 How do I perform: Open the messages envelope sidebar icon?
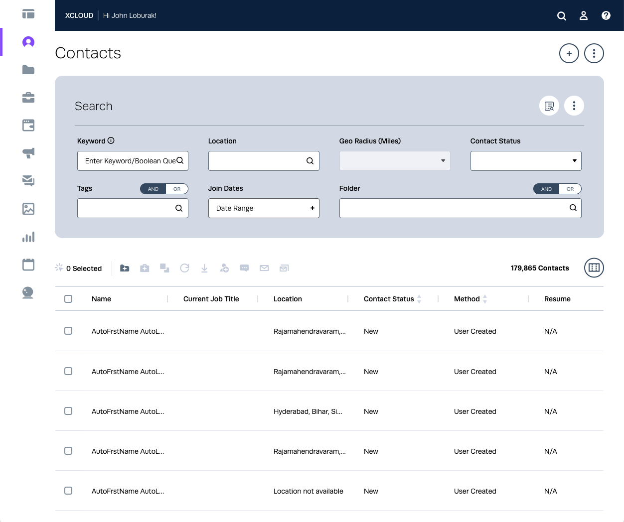[x=28, y=181]
